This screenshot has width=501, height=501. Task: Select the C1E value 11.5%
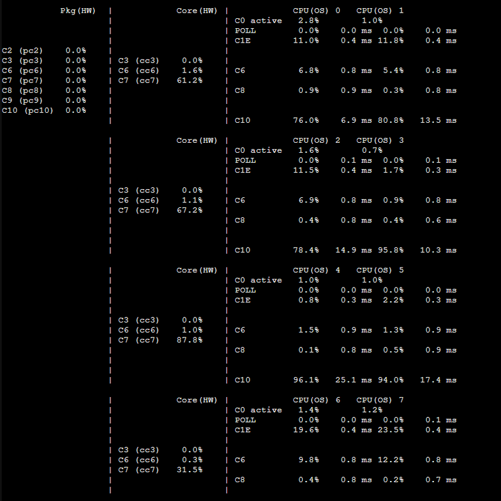pyautogui.click(x=306, y=170)
